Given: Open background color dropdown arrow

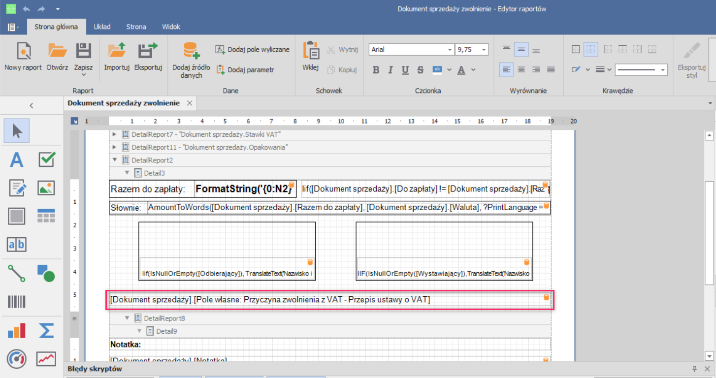Looking at the screenshot, I should tap(449, 70).
